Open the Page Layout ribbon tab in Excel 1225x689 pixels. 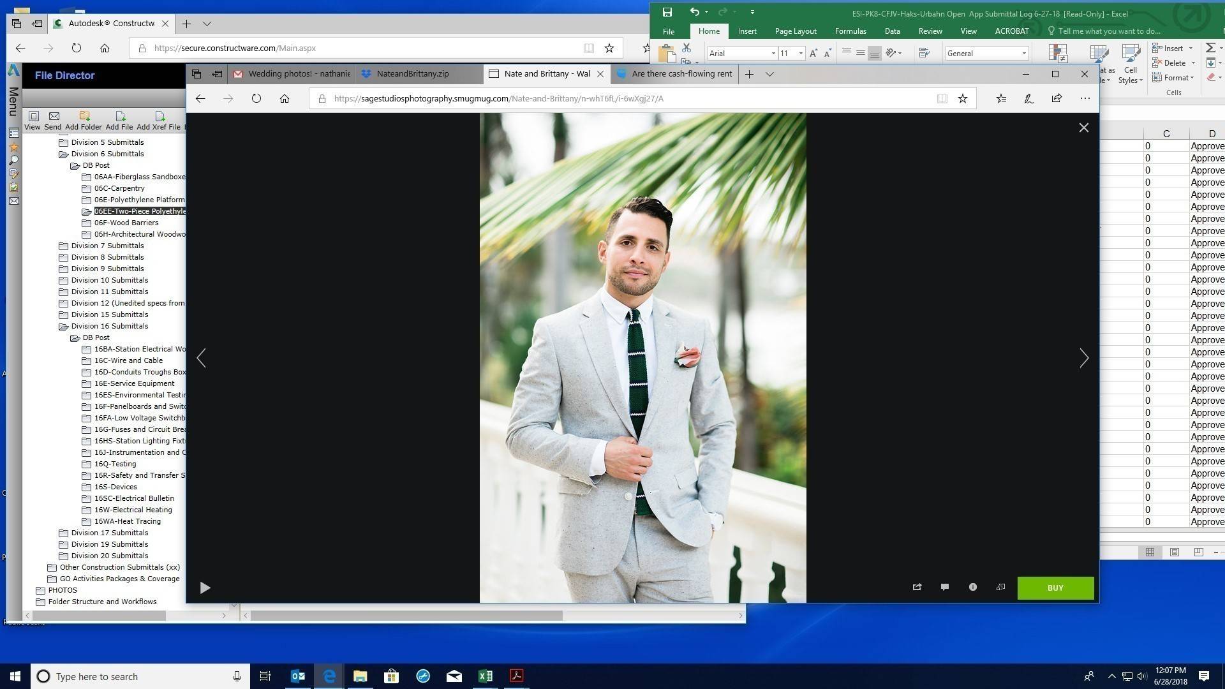(795, 31)
